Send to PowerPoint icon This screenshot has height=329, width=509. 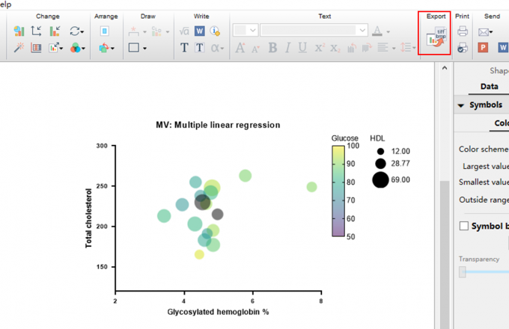click(483, 48)
